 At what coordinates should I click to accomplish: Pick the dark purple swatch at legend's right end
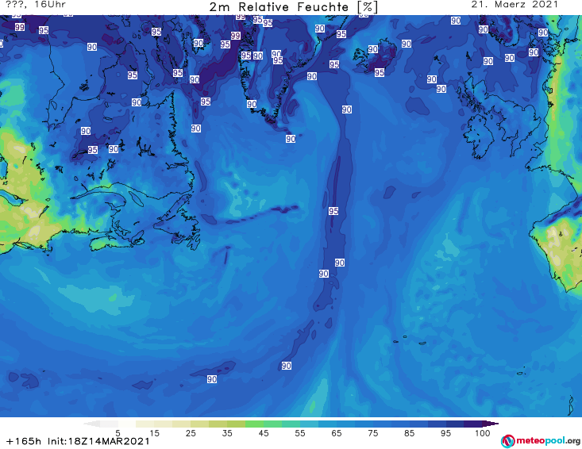click(x=490, y=424)
